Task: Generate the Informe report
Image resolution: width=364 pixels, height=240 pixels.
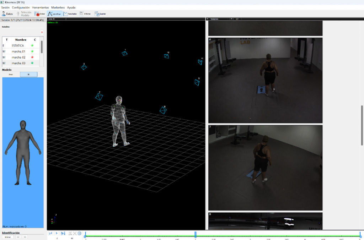Action: click(x=85, y=14)
